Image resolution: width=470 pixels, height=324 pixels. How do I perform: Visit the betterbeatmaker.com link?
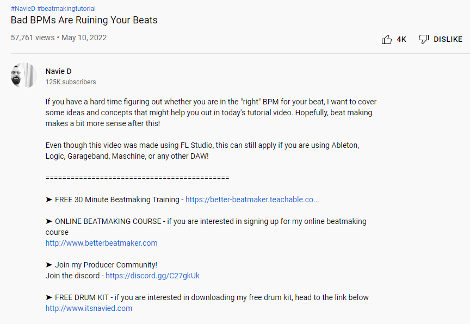(101, 243)
